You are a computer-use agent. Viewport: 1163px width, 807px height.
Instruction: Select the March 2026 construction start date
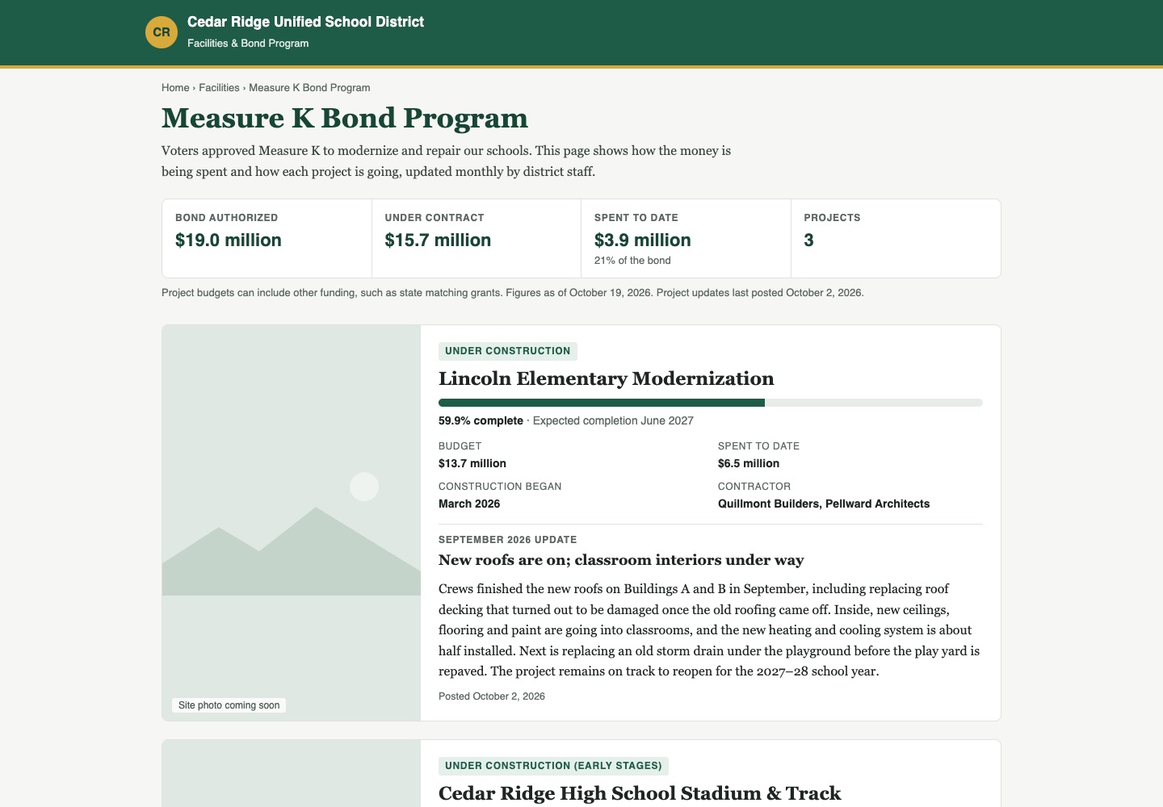click(x=469, y=504)
